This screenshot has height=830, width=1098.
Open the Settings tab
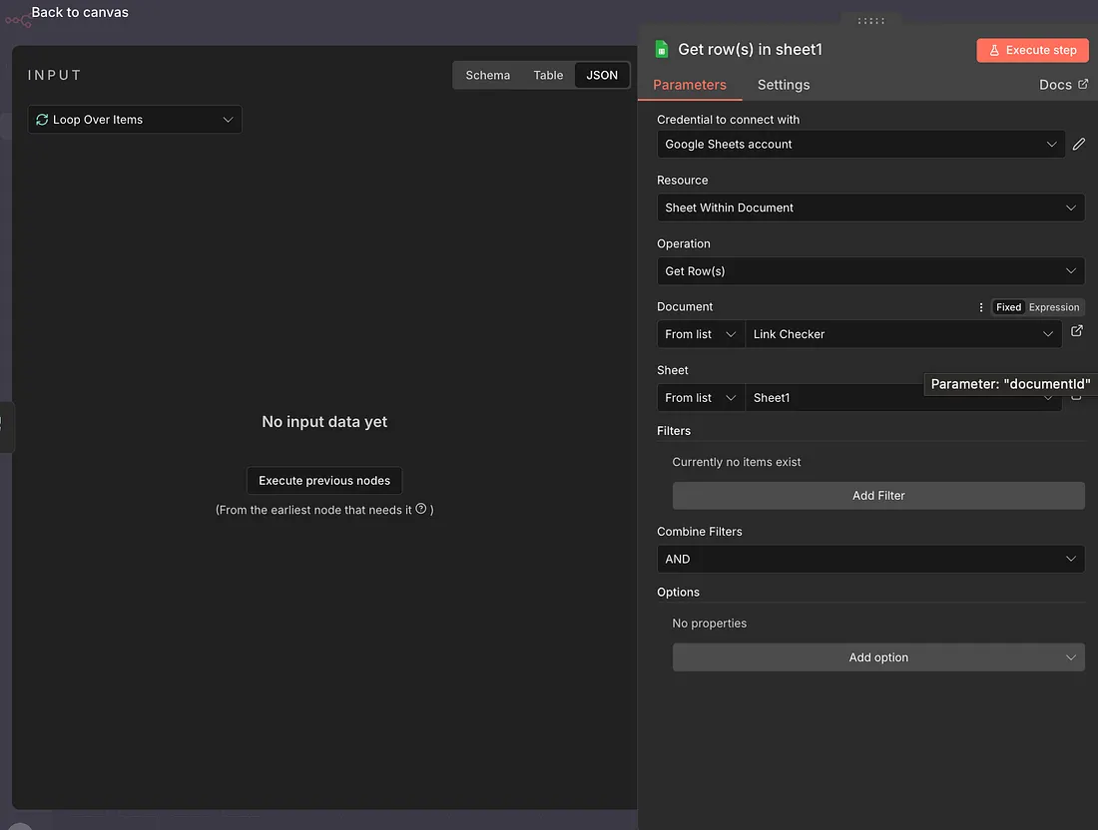click(x=783, y=85)
